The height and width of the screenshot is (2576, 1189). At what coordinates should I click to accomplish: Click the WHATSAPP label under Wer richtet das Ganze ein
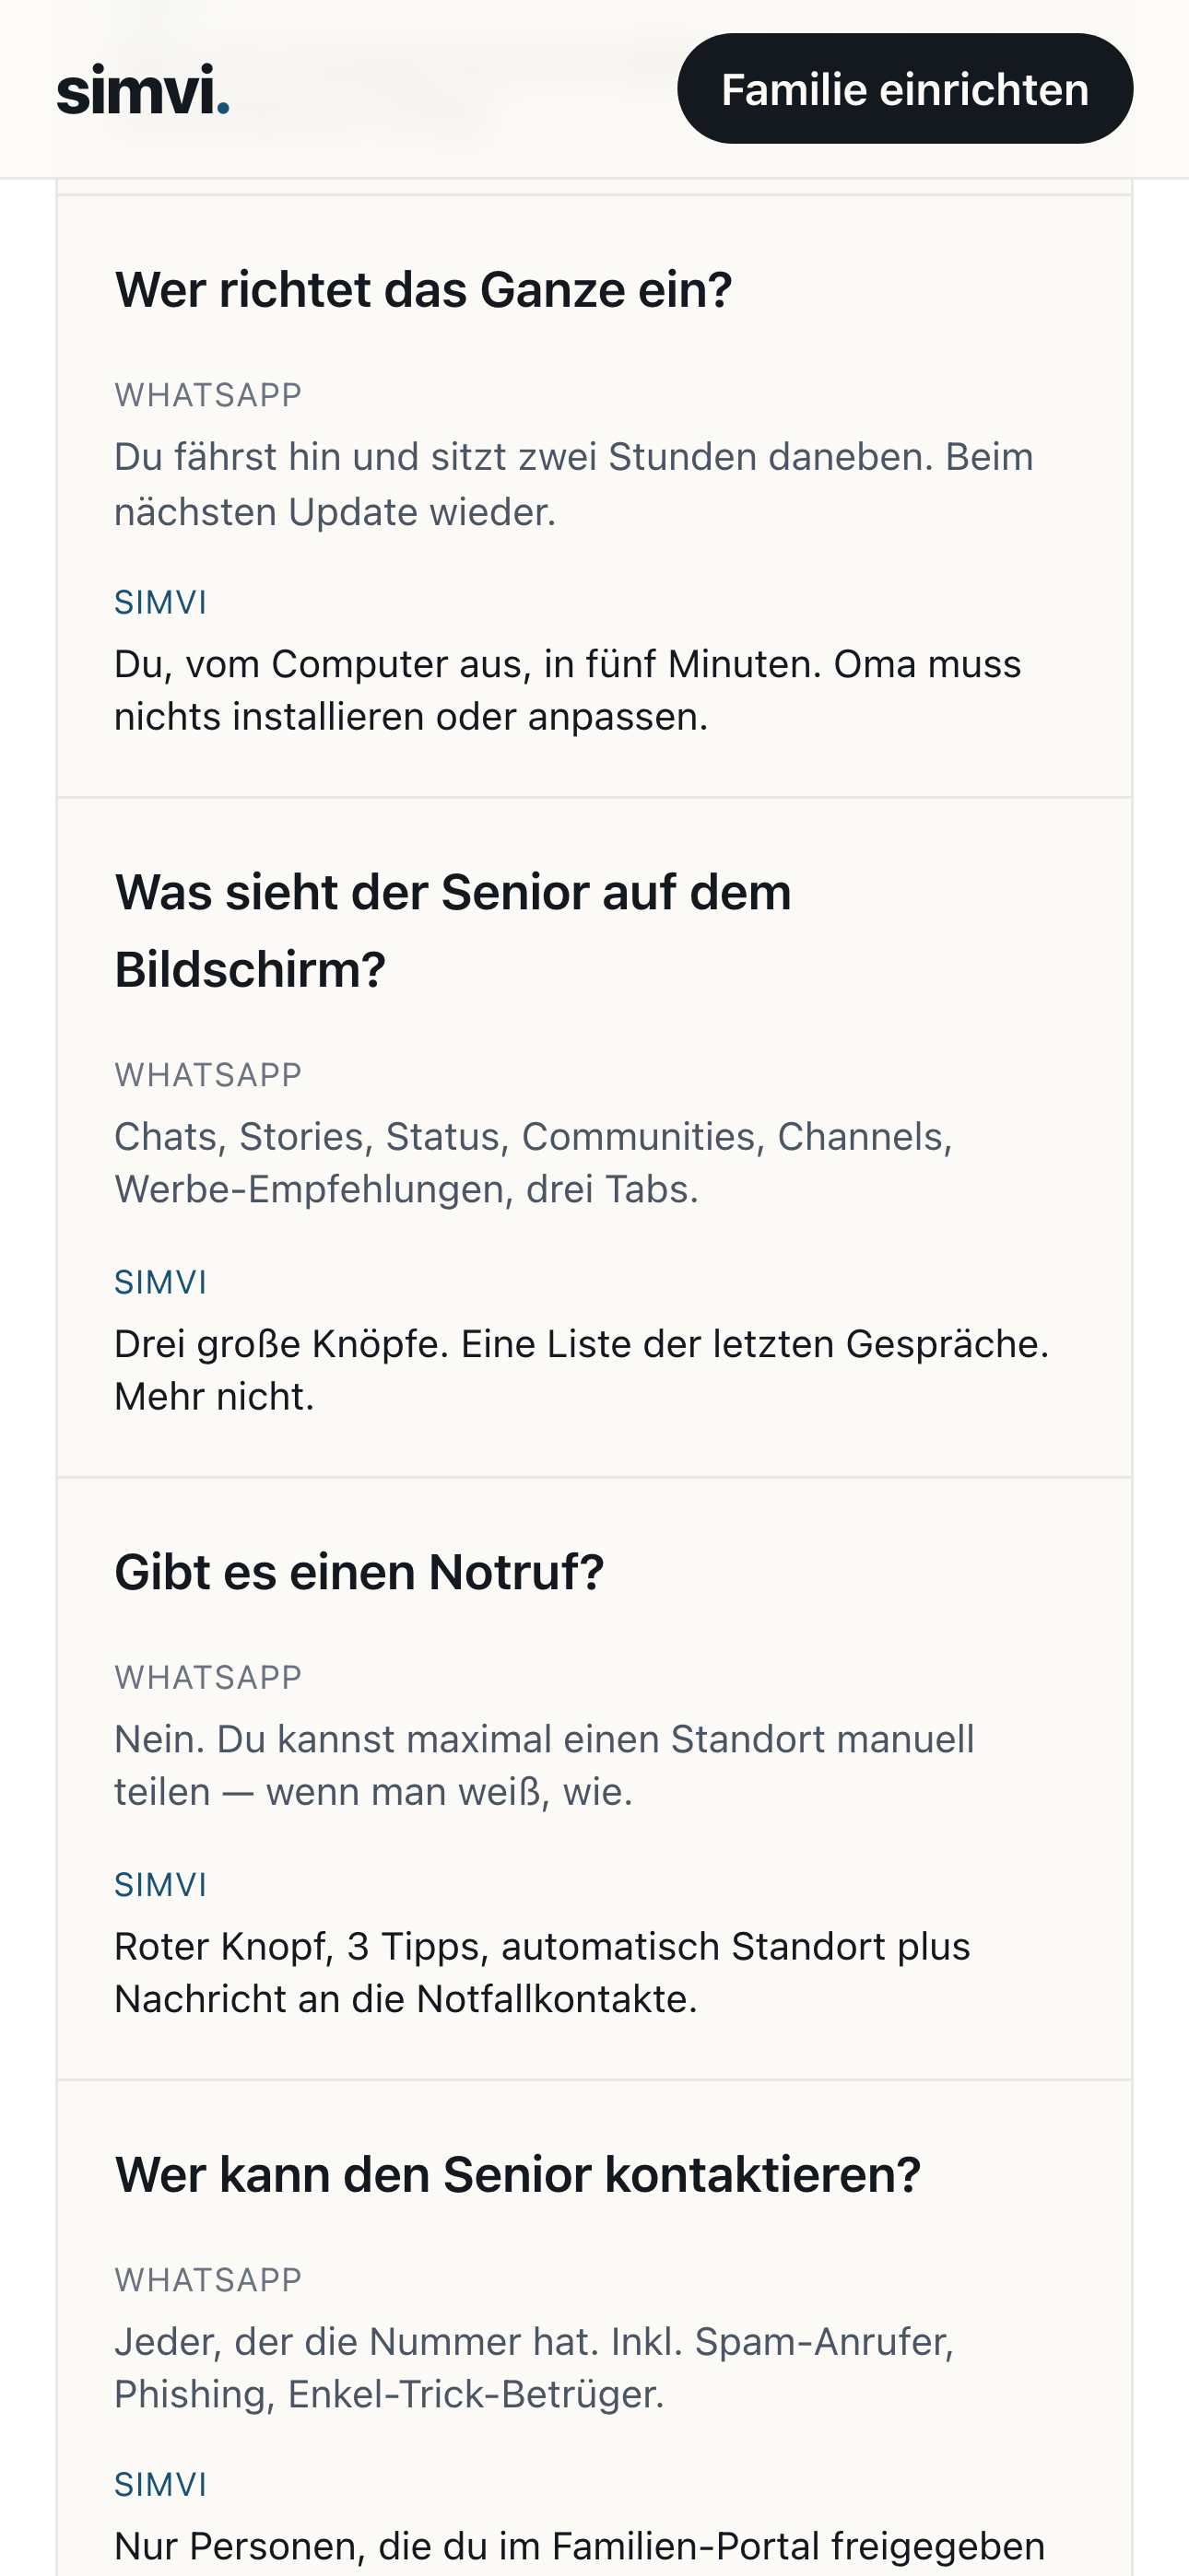[208, 395]
